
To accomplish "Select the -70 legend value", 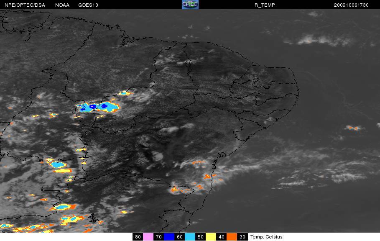I will [158, 237].
